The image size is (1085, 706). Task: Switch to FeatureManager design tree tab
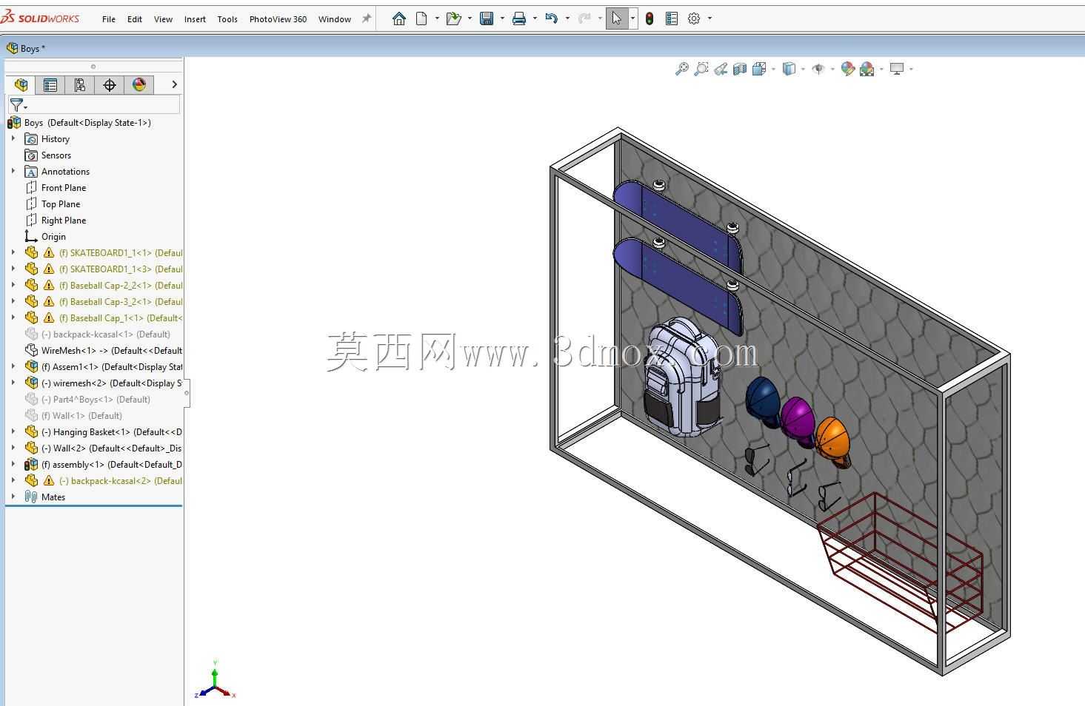pos(21,84)
